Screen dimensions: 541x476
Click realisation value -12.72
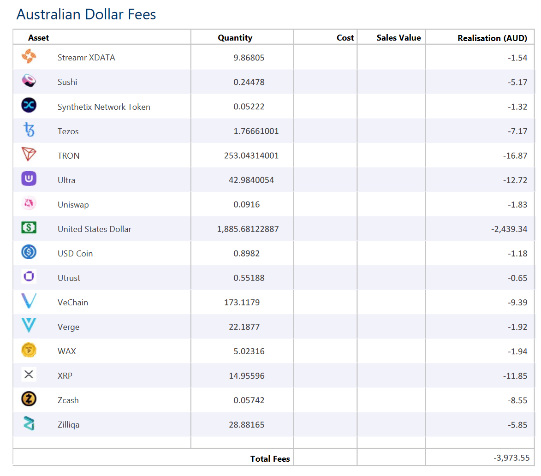pyautogui.click(x=515, y=180)
